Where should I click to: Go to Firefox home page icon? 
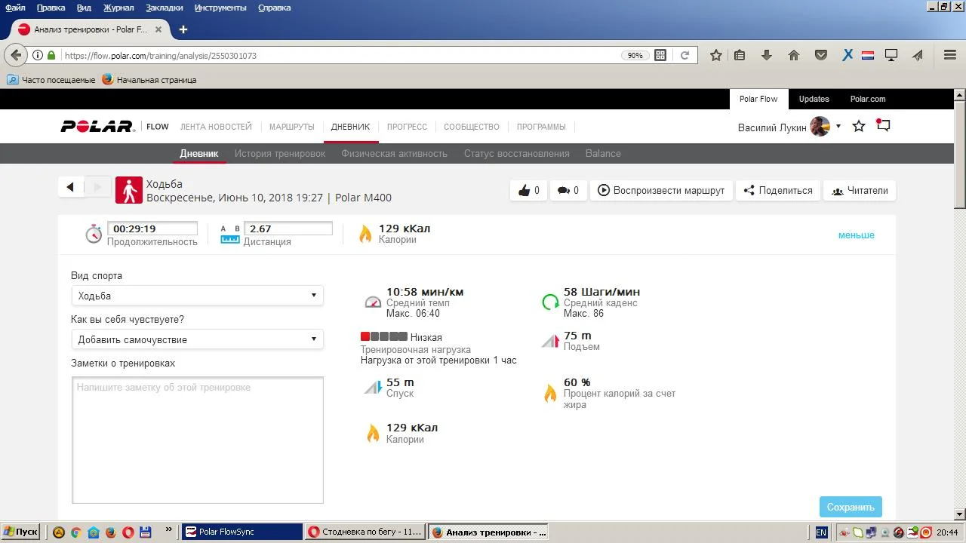click(x=794, y=55)
